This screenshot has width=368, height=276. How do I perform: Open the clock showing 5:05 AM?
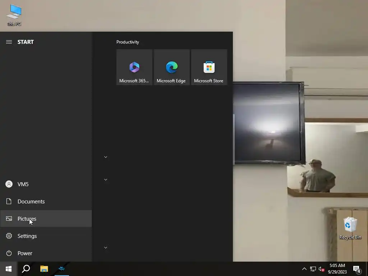click(337, 269)
